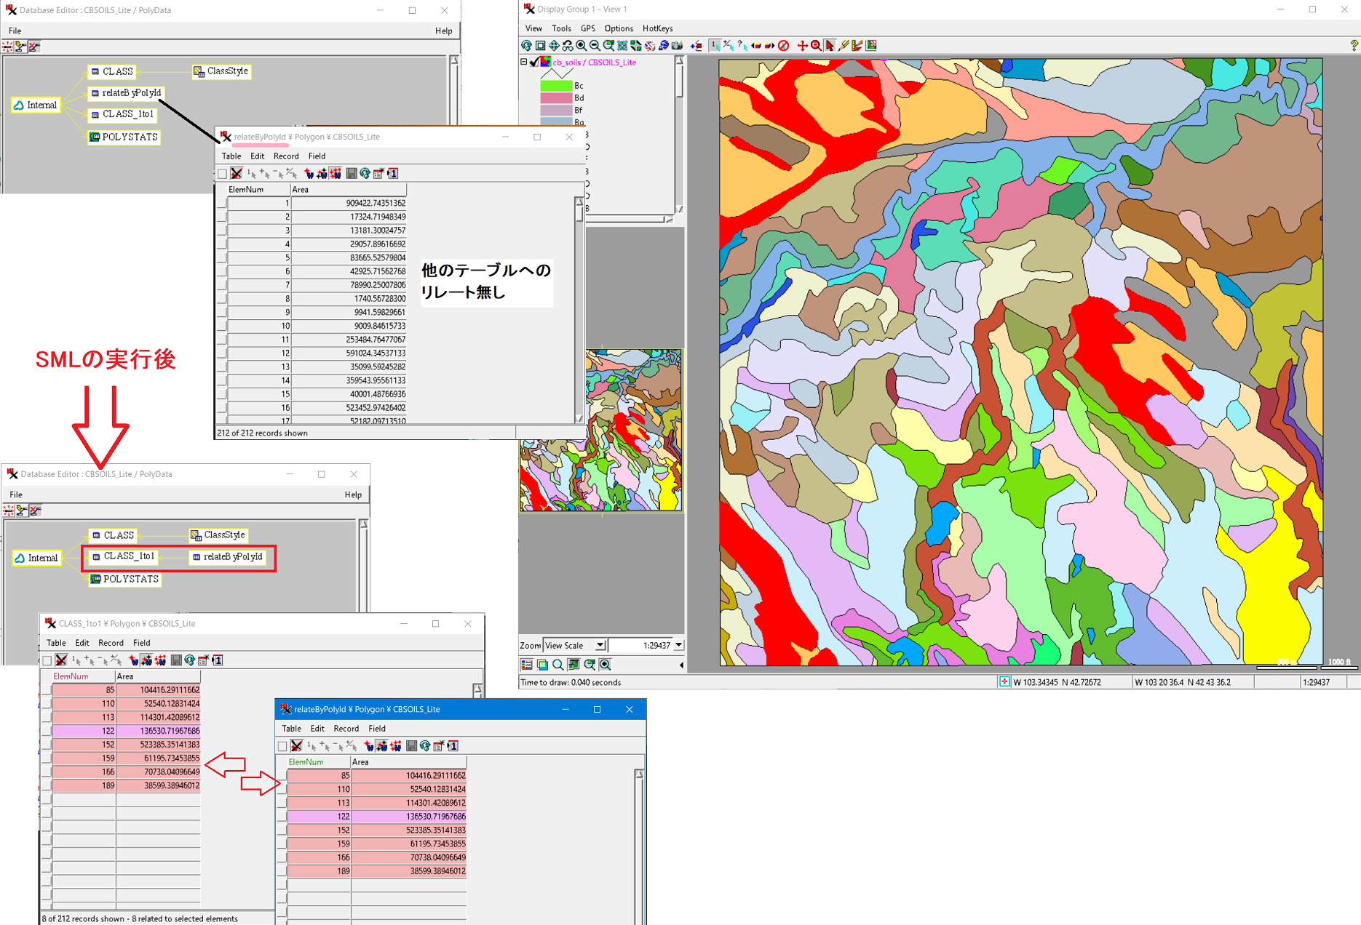
Task: Open the View Scale zoom dropdown
Action: (600, 646)
